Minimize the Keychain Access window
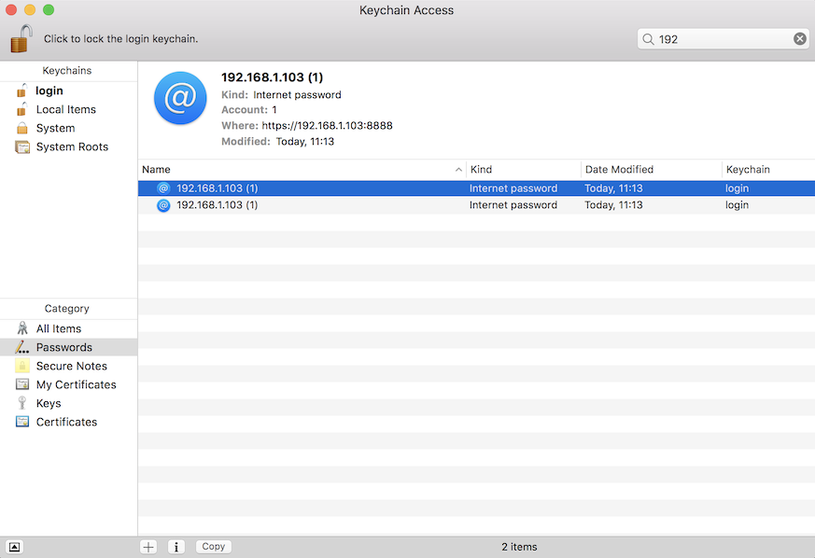 30,10
